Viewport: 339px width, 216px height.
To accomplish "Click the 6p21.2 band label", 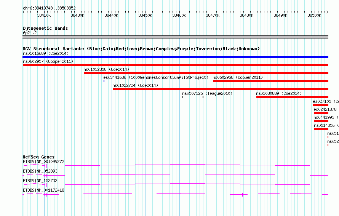I will tap(30, 33).
